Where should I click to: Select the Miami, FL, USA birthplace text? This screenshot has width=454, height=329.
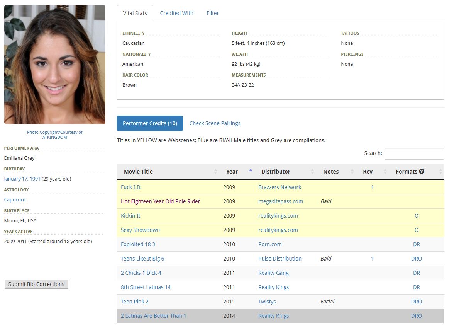[x=20, y=221]
